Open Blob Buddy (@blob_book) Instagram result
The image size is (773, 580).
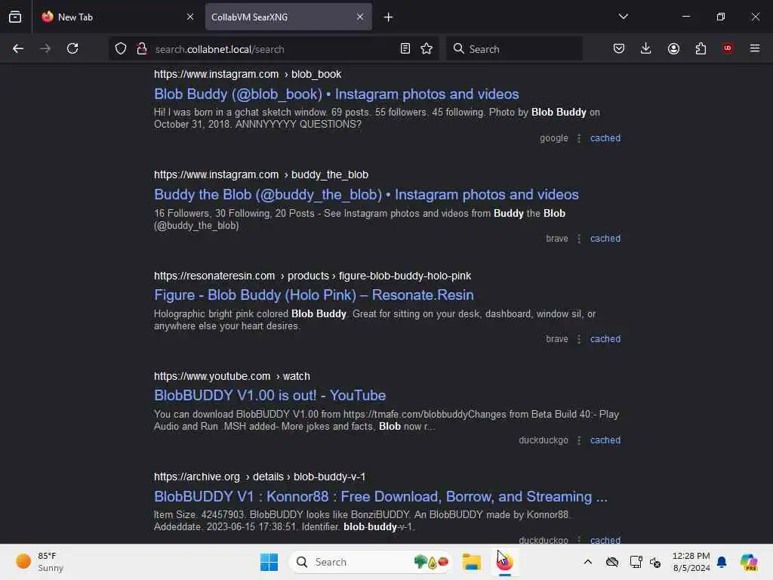[x=336, y=94]
